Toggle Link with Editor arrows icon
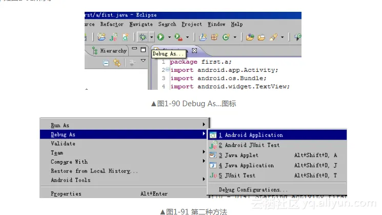Image resolution: width=382 pixels, height=215 pixels. (117, 63)
